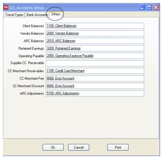Minimize the G/L Accounts Setup window

point(142,8)
